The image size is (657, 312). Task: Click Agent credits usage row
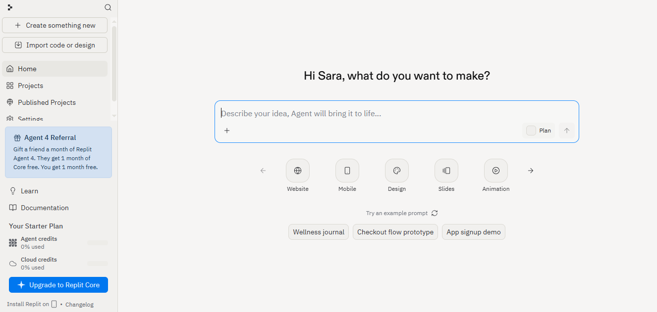(58, 243)
